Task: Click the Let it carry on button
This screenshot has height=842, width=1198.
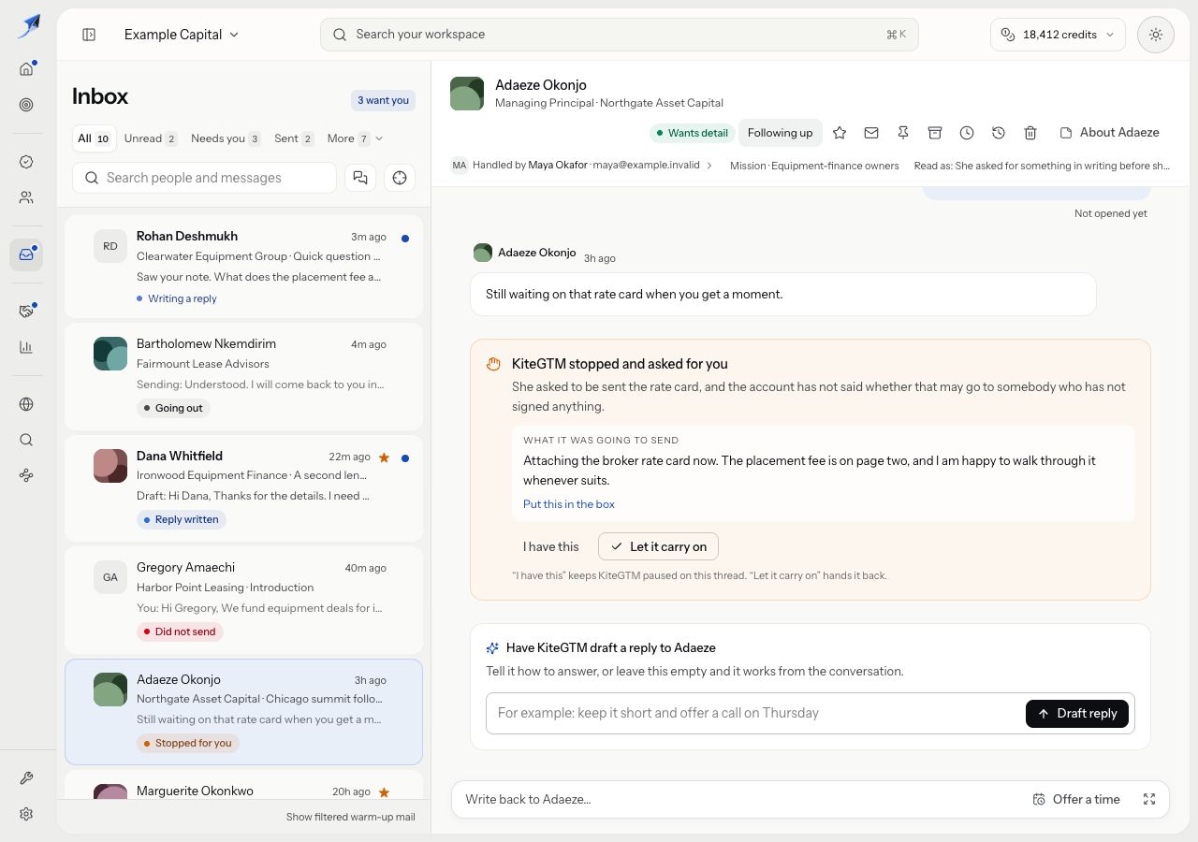Action: (658, 546)
